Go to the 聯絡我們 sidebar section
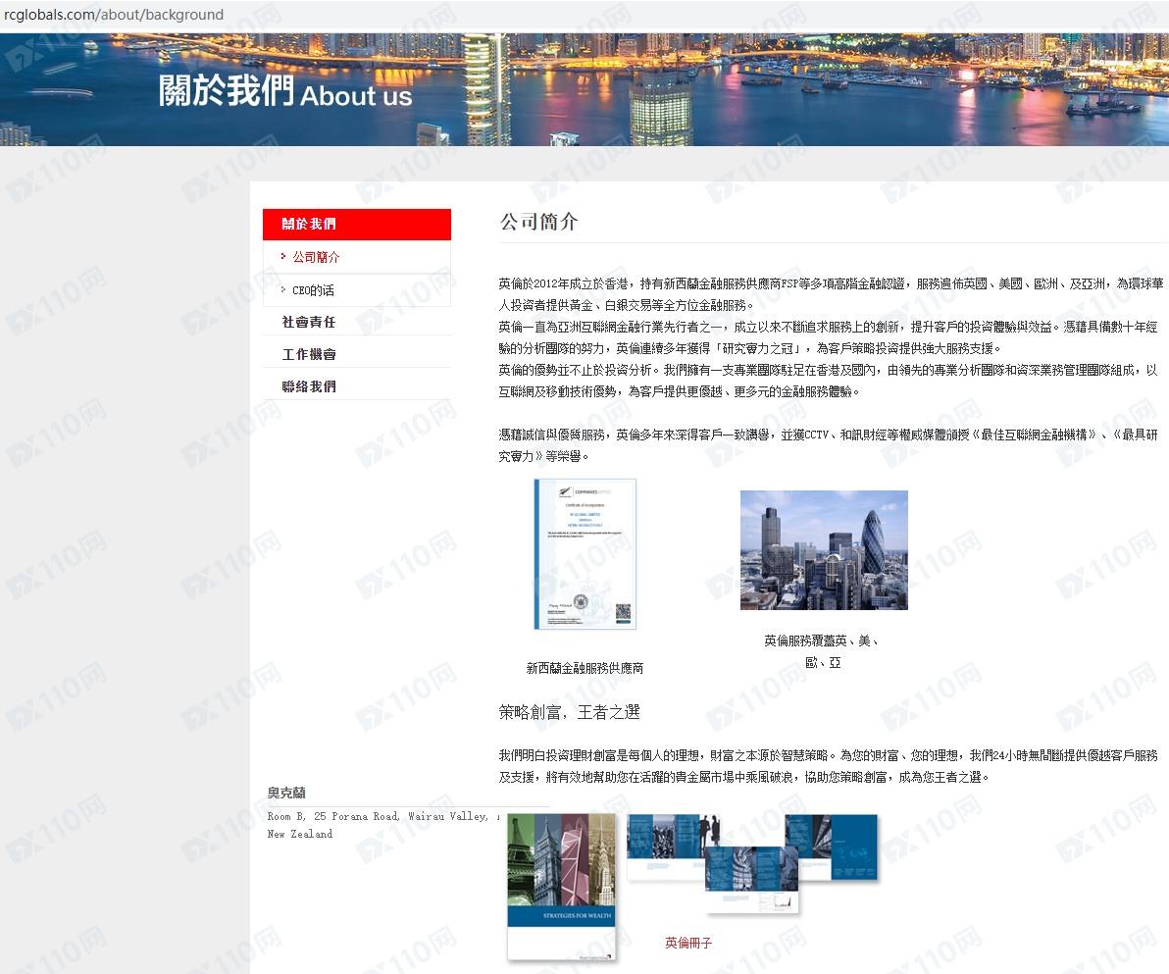This screenshot has height=974, width=1169. point(309,386)
